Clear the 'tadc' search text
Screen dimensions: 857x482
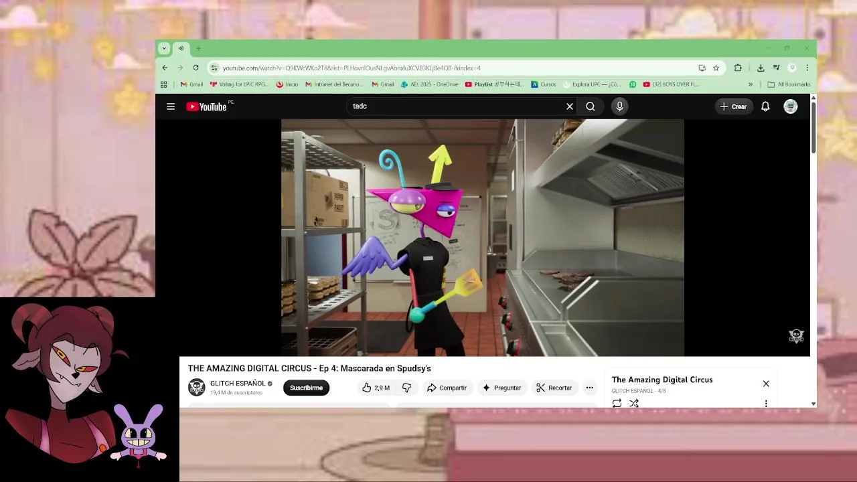[570, 106]
